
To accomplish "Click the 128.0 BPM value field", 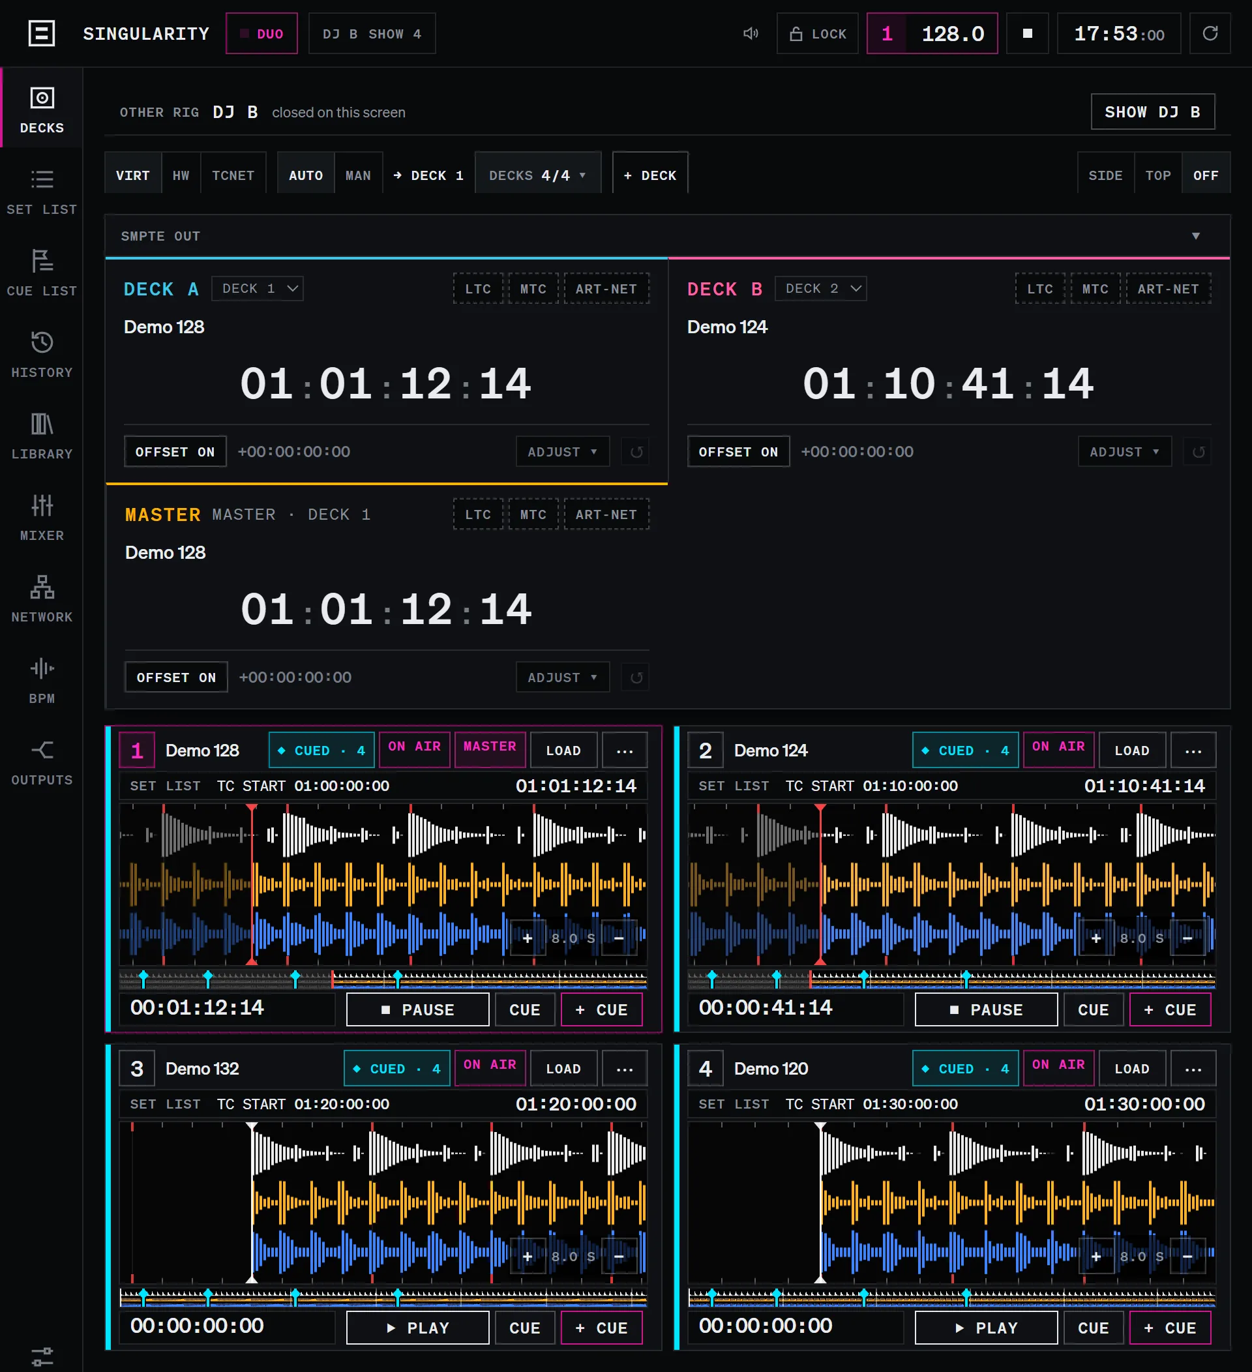I will [x=952, y=33].
